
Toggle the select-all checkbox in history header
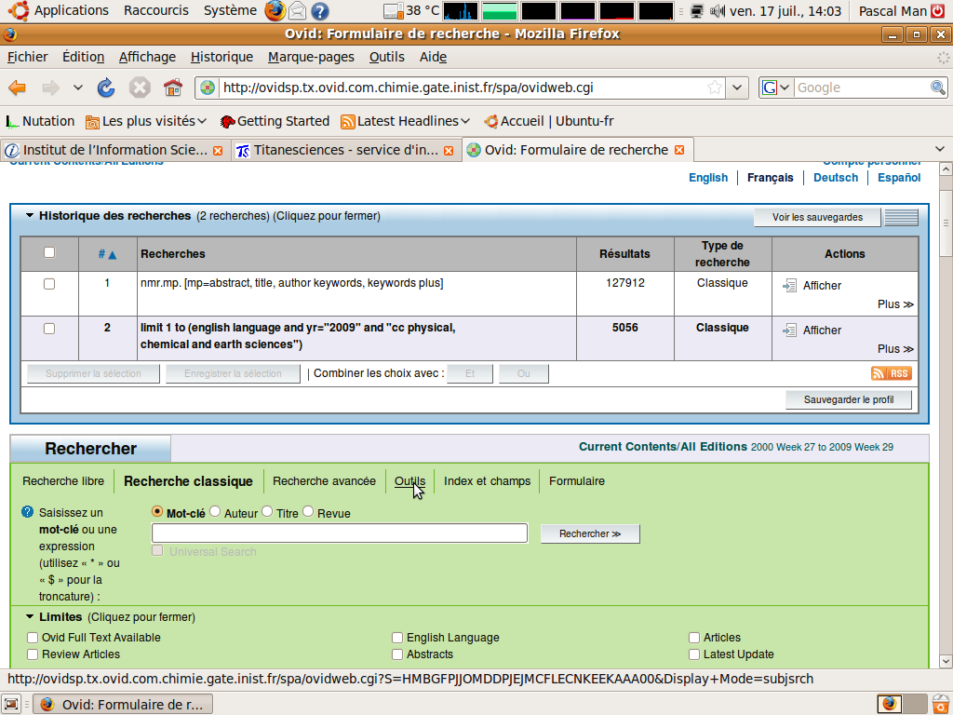click(49, 253)
